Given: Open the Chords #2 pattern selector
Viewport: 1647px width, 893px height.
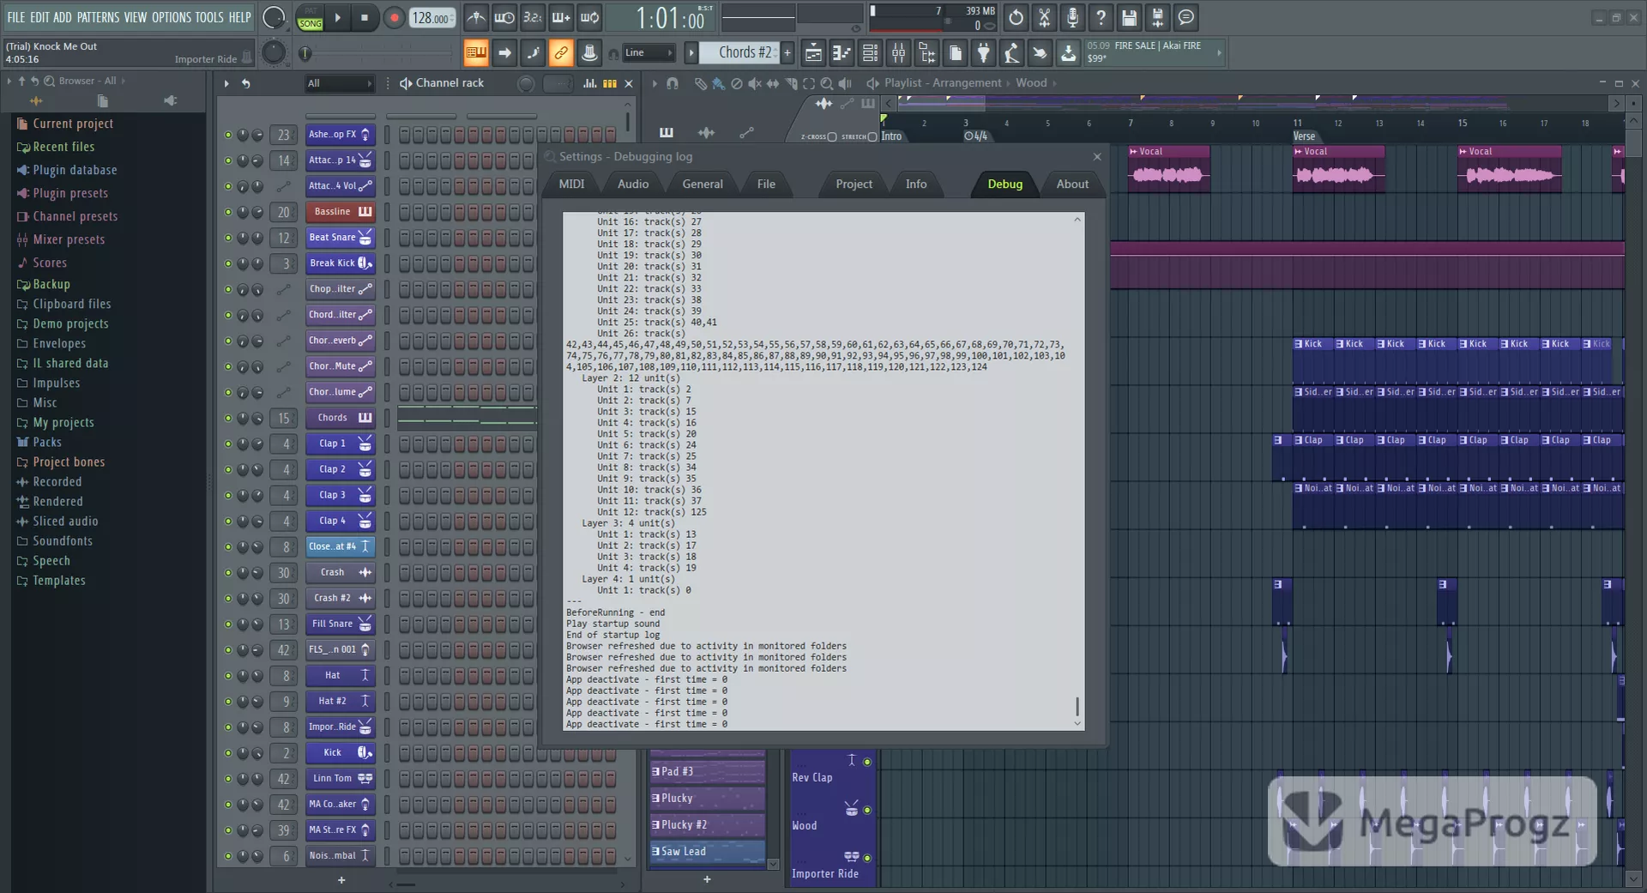Looking at the screenshot, I should (x=739, y=53).
